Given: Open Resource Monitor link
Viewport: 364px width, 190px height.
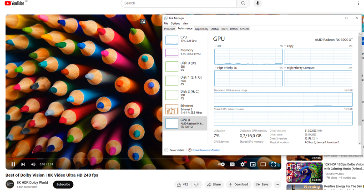Looking at the screenshot, I should pyautogui.click(x=206, y=150).
